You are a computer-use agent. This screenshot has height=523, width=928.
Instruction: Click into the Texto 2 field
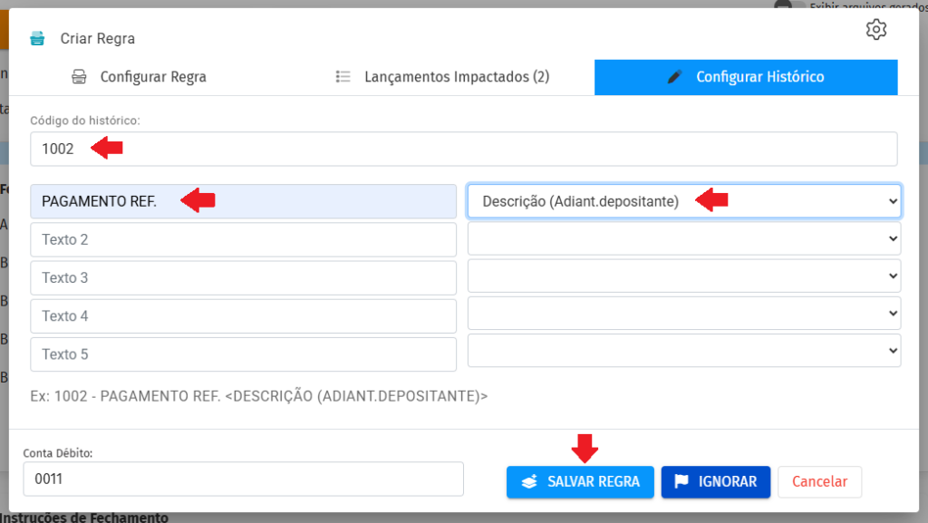(x=242, y=240)
